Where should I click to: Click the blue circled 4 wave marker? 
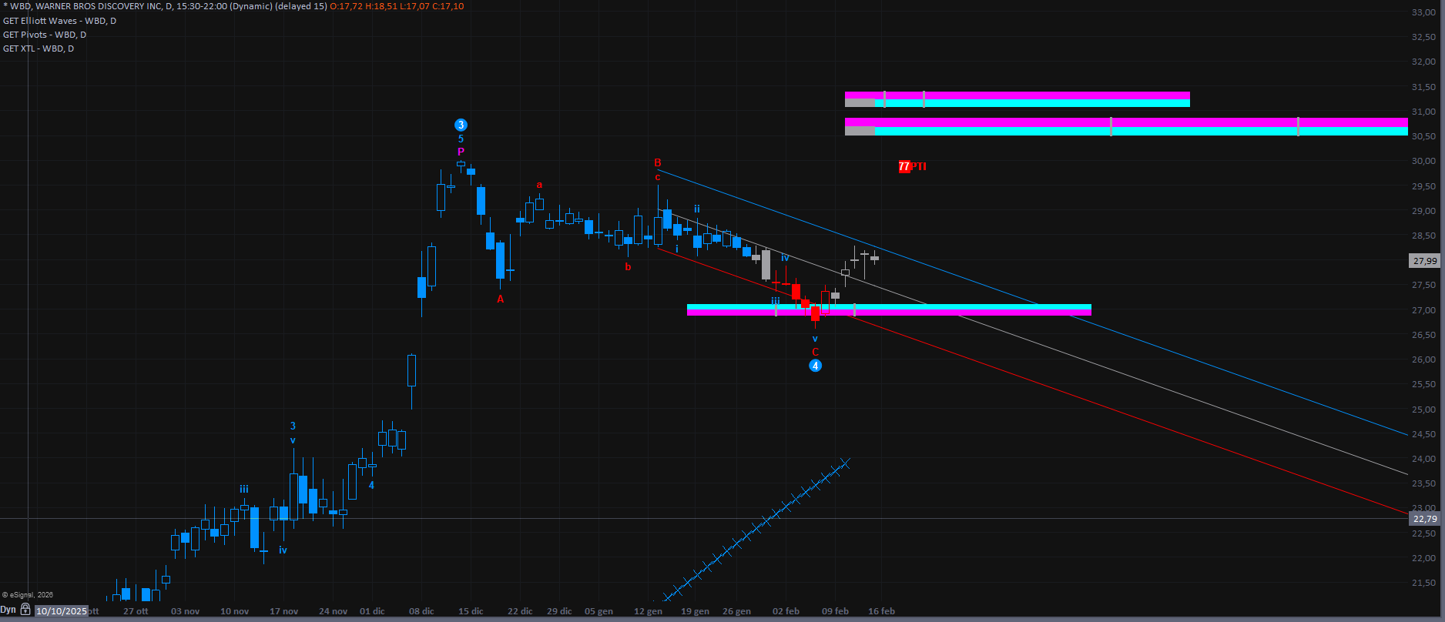pos(816,366)
